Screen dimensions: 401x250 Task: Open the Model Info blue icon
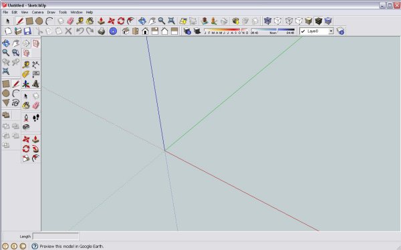click(113, 31)
